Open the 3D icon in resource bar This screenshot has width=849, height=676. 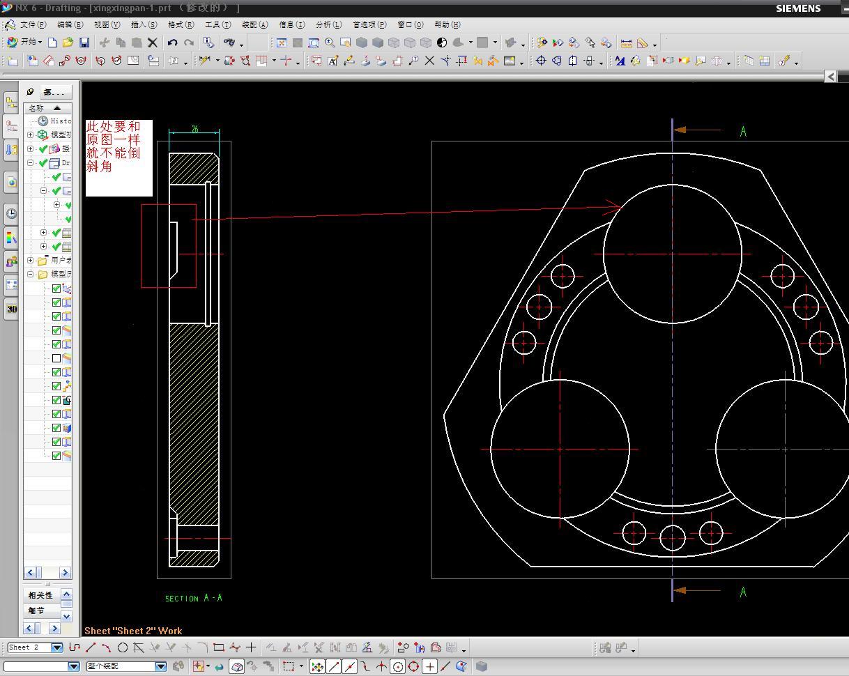tap(11, 309)
